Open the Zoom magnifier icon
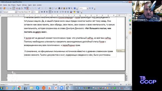 tap(71, 8)
